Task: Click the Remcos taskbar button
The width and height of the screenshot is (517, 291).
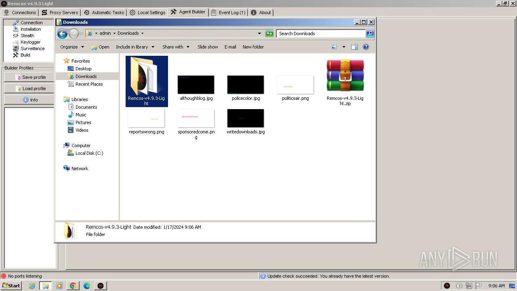Action: [x=100, y=286]
